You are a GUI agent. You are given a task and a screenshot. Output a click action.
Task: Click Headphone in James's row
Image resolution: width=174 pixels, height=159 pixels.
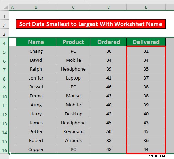(73, 123)
